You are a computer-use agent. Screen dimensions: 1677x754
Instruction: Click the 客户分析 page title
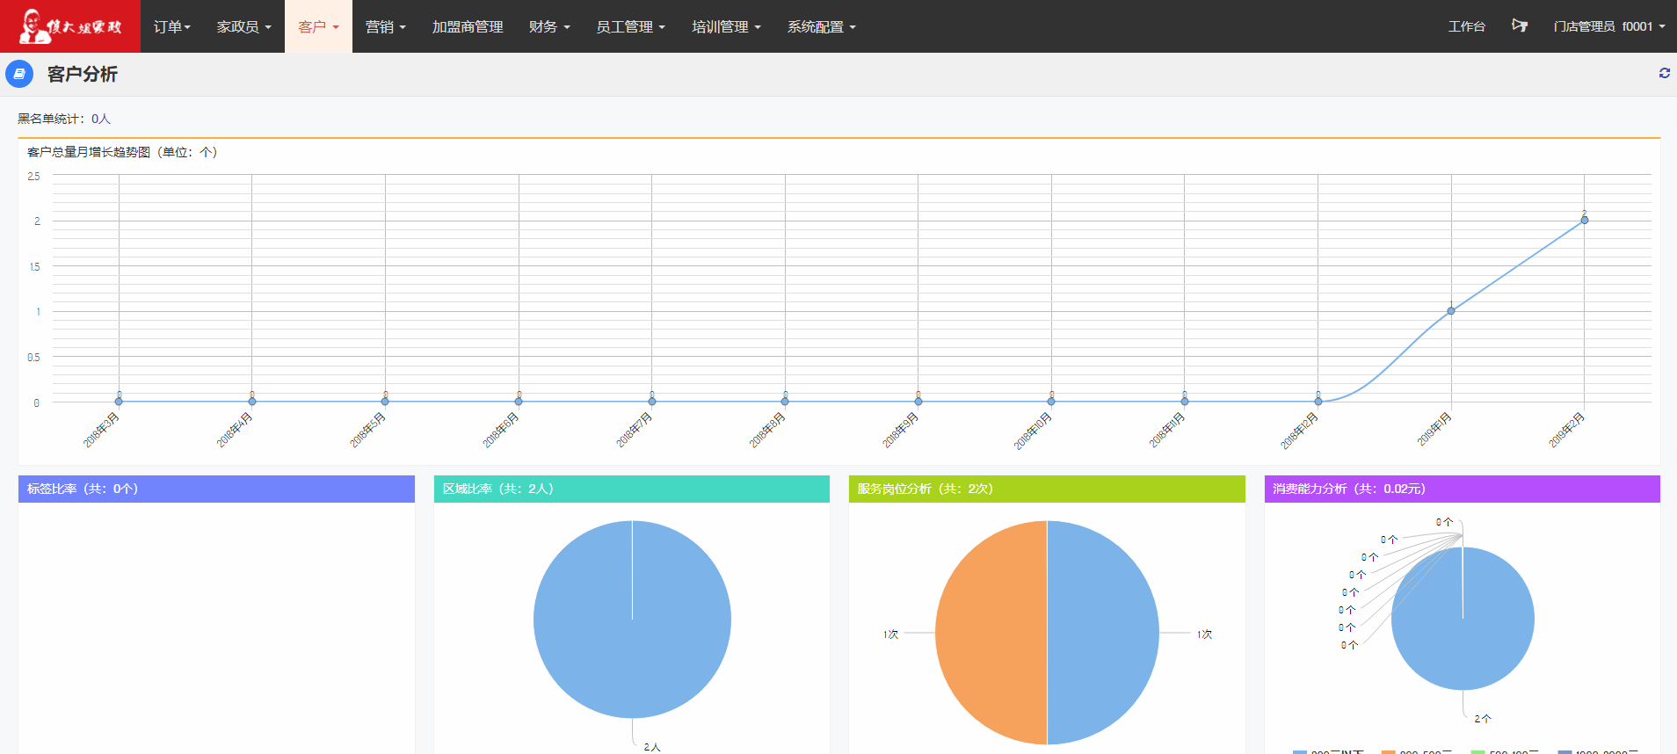click(83, 74)
